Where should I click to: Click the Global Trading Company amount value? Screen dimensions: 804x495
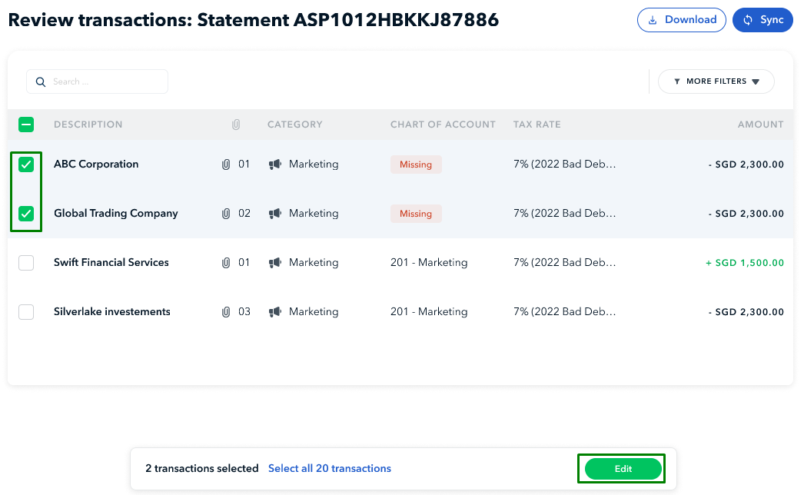746,214
